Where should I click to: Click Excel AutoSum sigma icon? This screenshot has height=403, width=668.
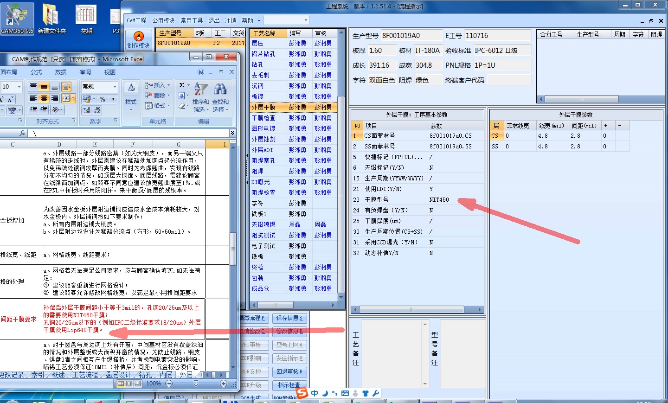click(x=182, y=85)
